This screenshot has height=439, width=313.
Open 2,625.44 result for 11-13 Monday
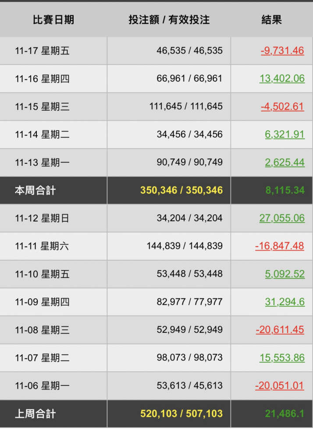click(x=285, y=162)
